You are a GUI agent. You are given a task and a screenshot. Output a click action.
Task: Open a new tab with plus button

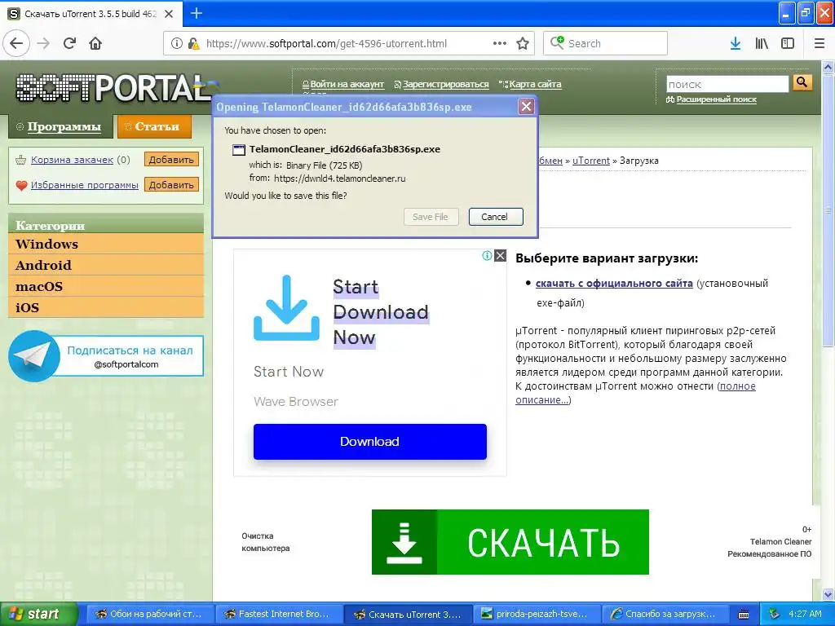coord(197,13)
